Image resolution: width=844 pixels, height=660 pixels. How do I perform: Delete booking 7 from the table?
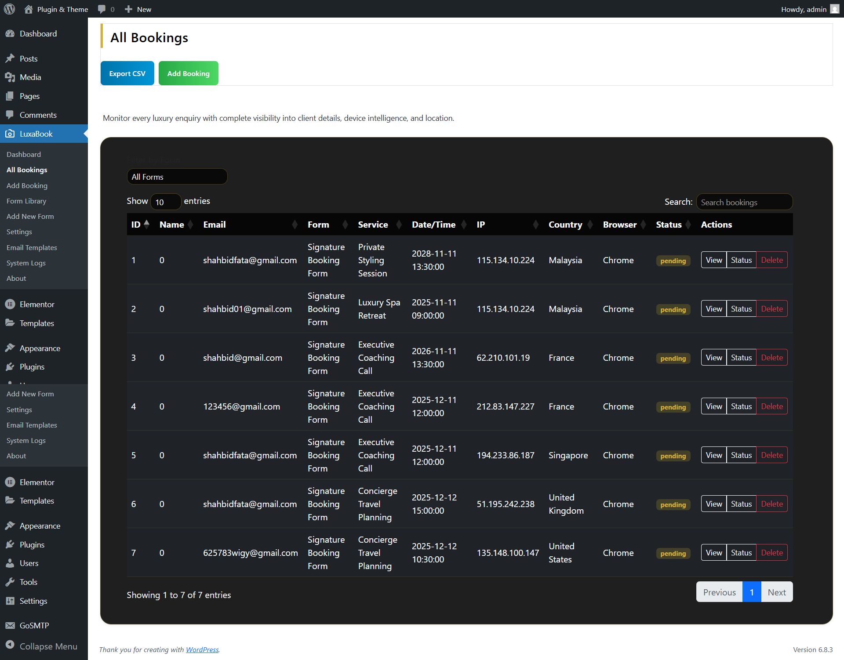point(771,553)
